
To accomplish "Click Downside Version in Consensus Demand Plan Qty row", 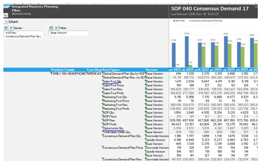I will 157,136.
